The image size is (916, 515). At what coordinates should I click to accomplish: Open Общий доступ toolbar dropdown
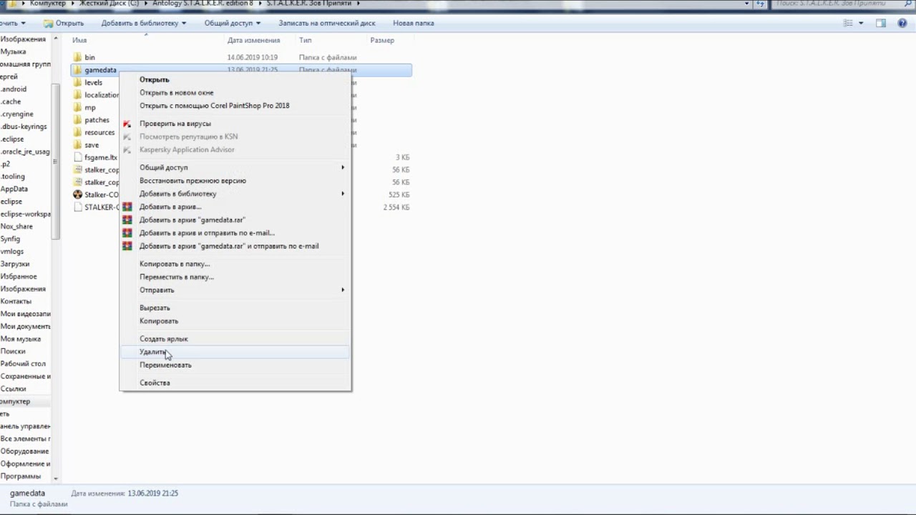coord(258,23)
